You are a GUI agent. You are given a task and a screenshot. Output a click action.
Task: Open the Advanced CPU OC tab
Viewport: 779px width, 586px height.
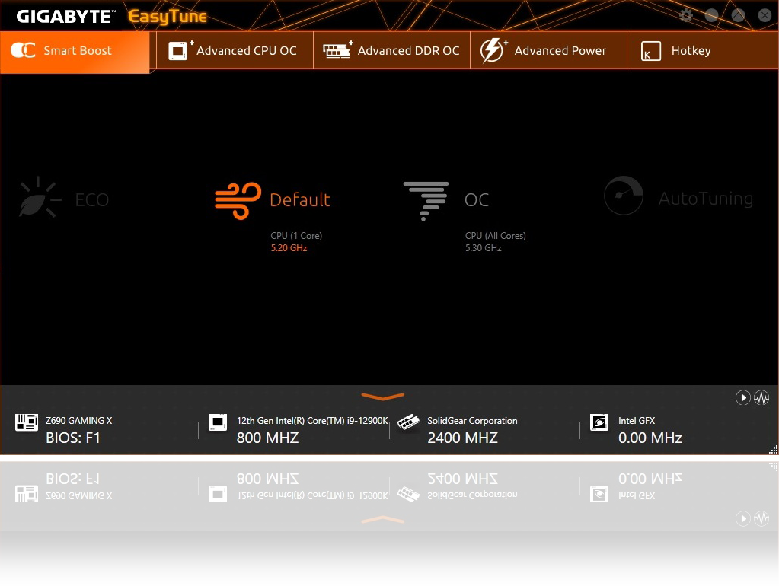234,51
